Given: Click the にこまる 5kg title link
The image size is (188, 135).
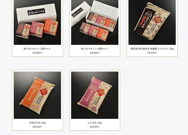Looking at the screenshot, I should pyautogui.click(x=95, y=123).
